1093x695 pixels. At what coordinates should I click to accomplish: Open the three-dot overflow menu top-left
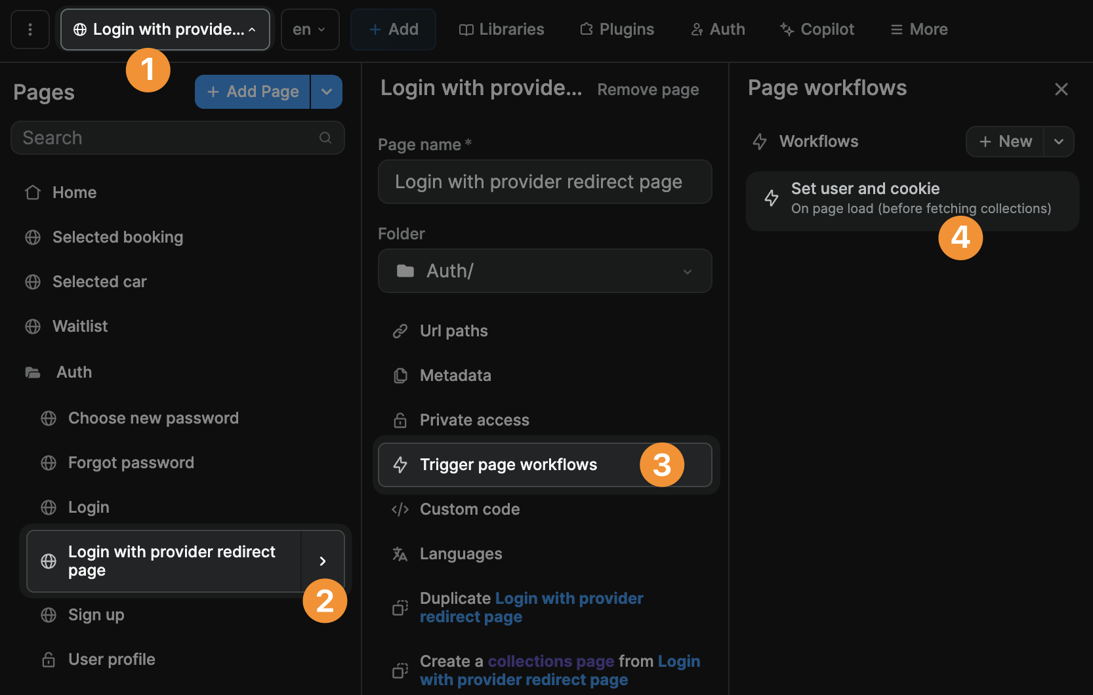tap(30, 29)
